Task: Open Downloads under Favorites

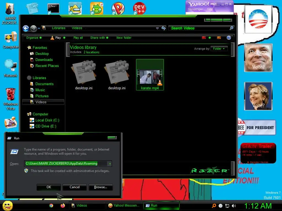Action: pyautogui.click(x=44, y=60)
